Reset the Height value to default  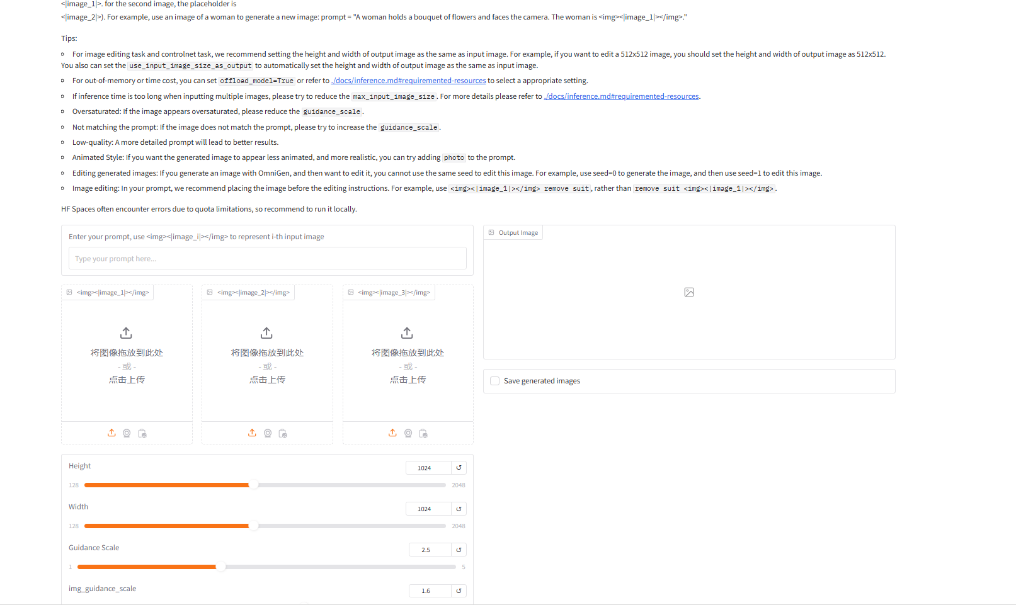coord(459,468)
